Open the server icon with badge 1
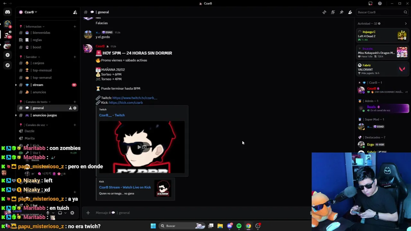 (7, 24)
